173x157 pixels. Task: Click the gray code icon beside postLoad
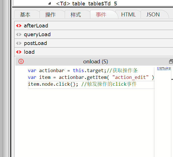[19, 43]
